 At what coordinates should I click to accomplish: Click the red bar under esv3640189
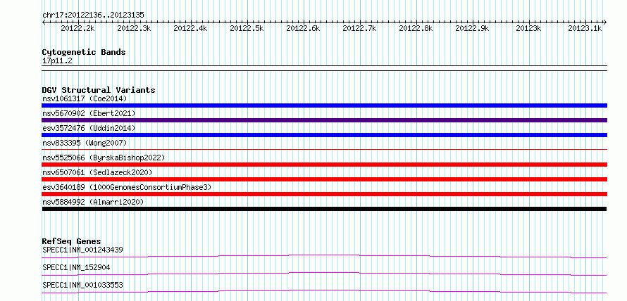(x=324, y=194)
